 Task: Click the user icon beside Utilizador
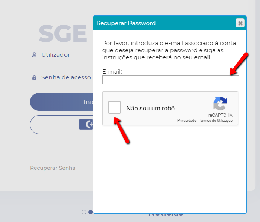coord(34,55)
